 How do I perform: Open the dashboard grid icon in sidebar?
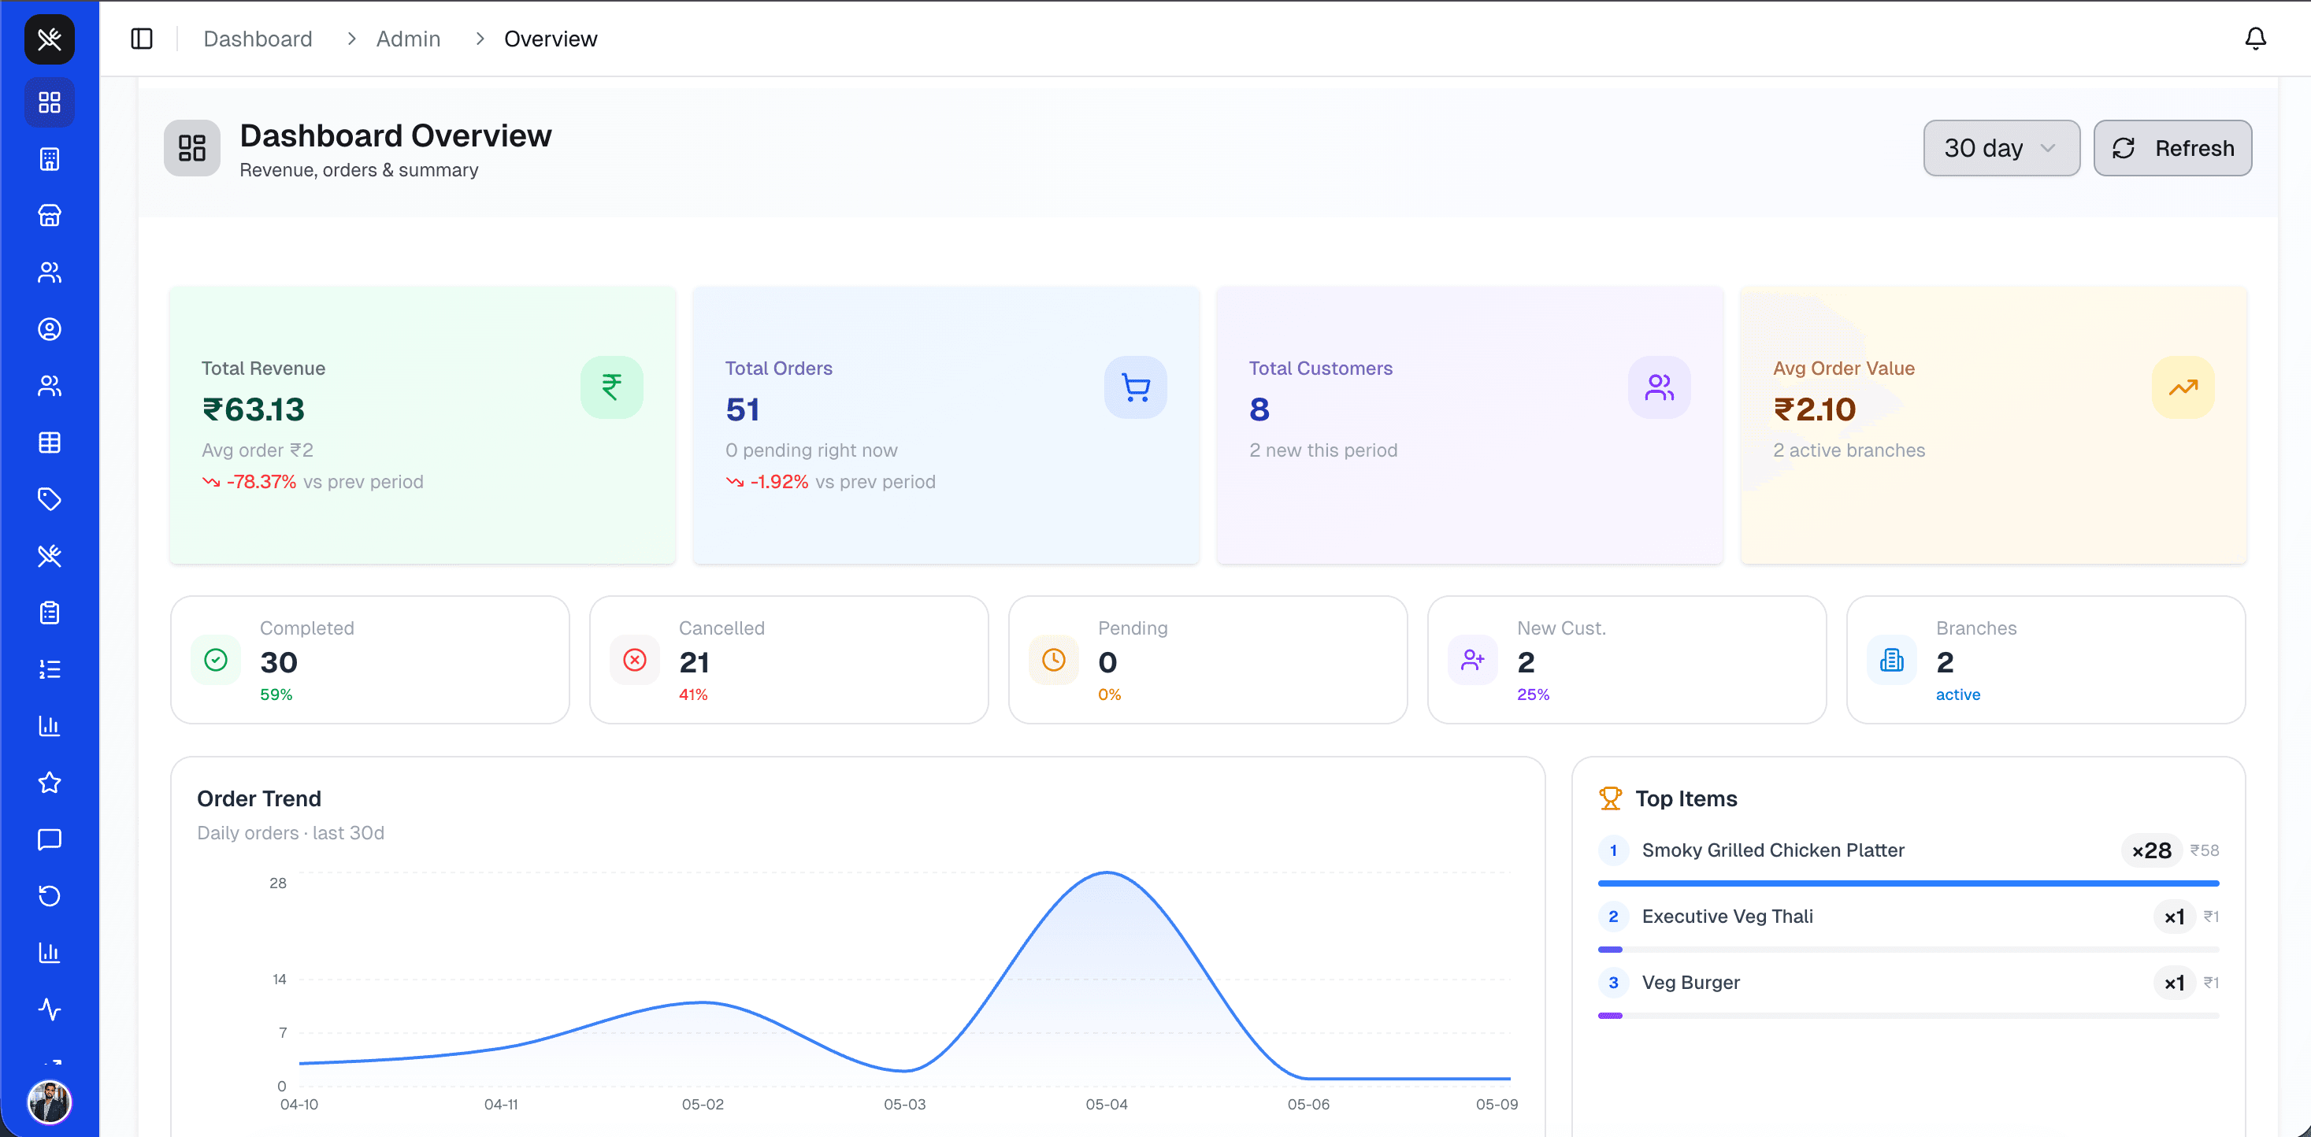click(50, 102)
